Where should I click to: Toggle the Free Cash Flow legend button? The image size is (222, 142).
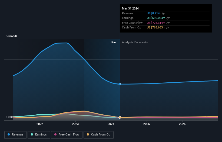tap(67, 135)
